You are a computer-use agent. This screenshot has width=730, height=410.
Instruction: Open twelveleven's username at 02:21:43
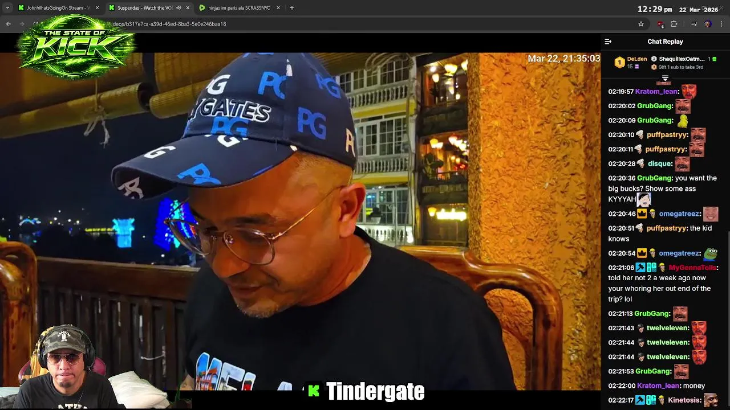click(x=668, y=328)
